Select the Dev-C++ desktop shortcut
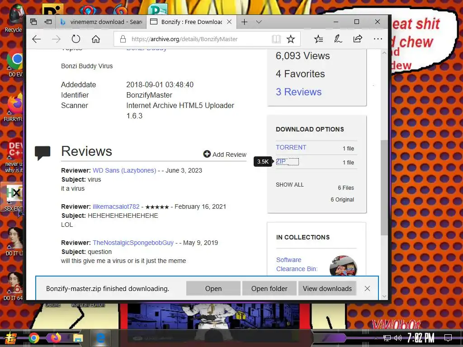The height and width of the screenshot is (347, 463). pos(14,155)
